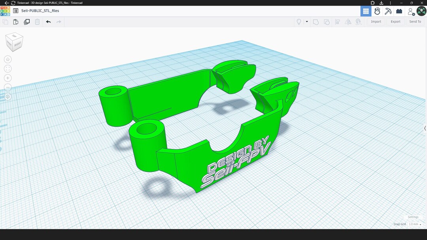Click the Home view icon on the left
This screenshot has width=427, height=240.
(8, 59)
